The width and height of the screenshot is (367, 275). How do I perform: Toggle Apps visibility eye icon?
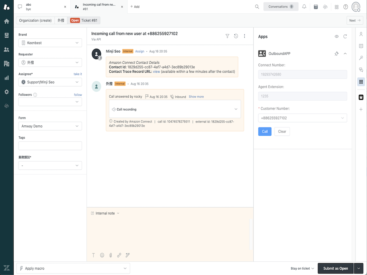(337, 37)
